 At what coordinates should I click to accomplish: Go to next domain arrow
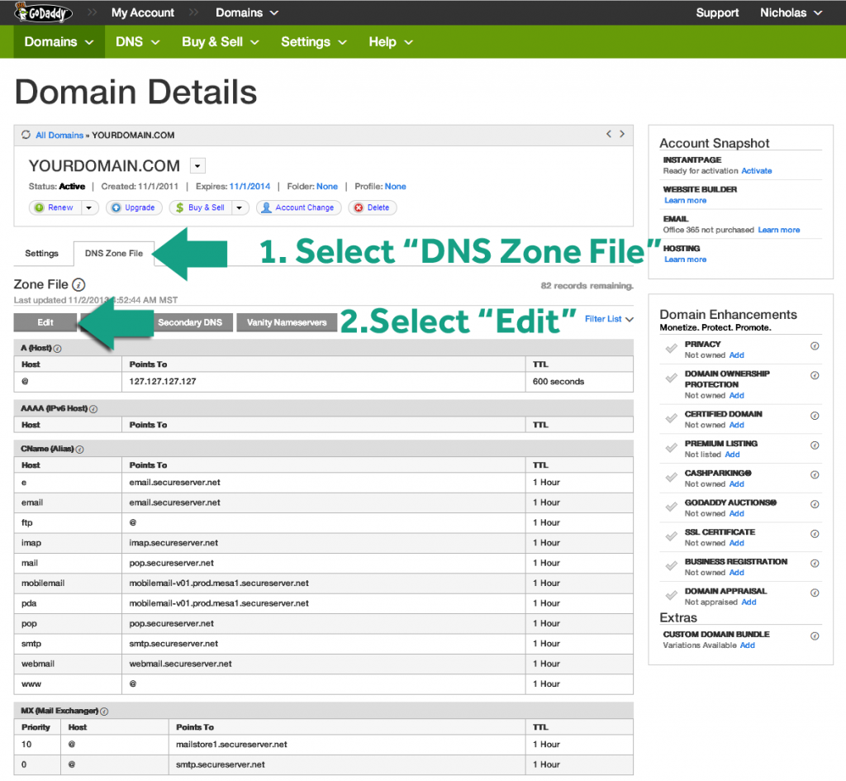tap(622, 134)
